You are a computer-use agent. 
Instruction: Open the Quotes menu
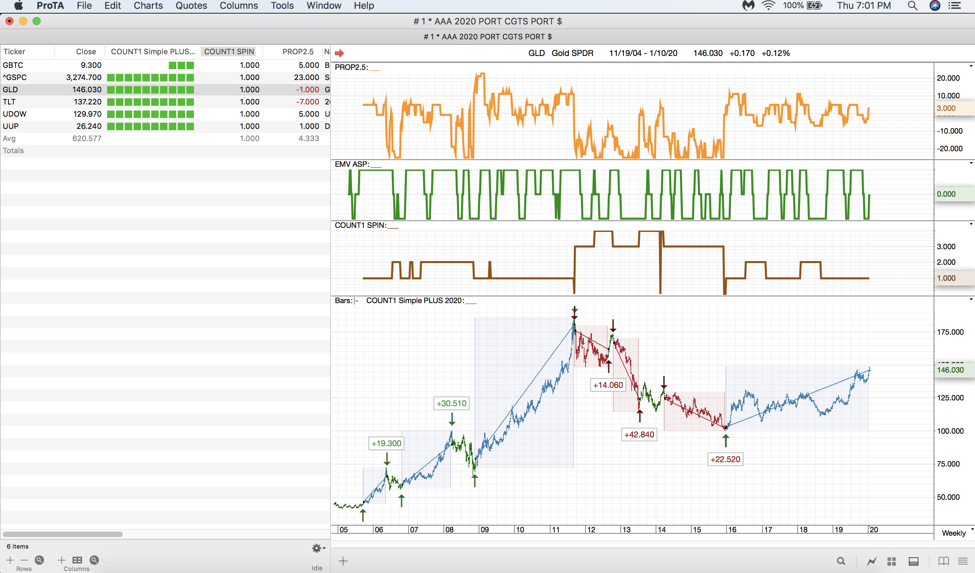(x=191, y=6)
